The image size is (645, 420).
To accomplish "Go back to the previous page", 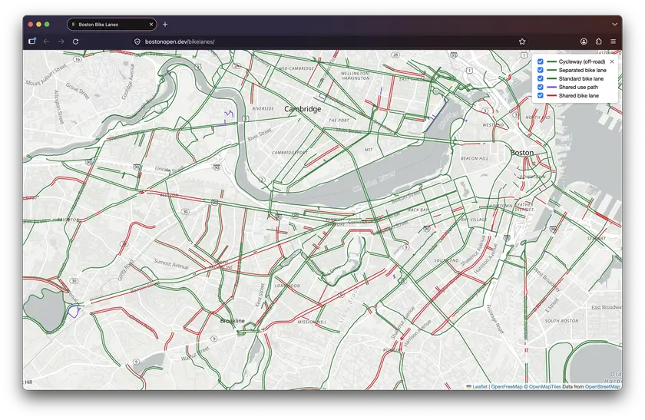I will pos(47,41).
